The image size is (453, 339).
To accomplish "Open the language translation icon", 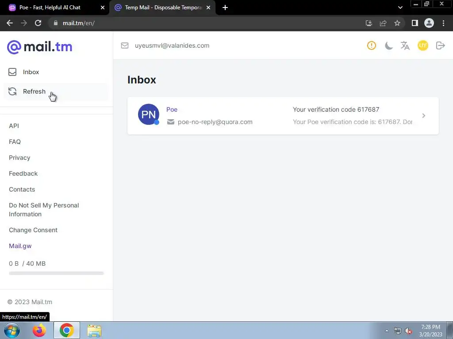I will [x=405, y=45].
